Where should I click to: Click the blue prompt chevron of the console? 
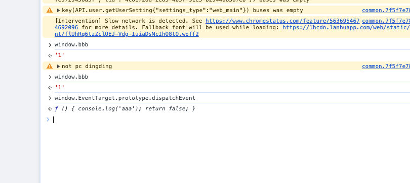click(48, 119)
